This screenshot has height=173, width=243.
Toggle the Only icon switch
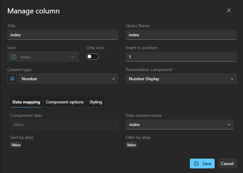pos(92,56)
